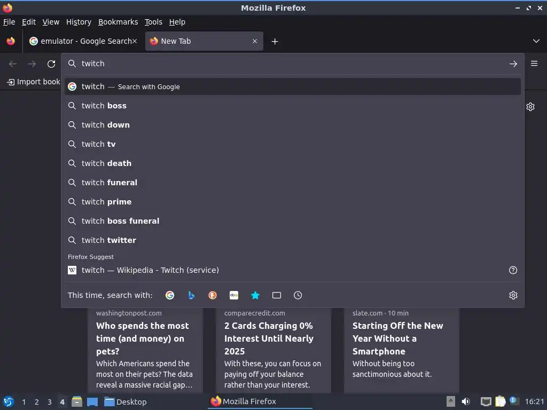The image size is (547, 410).
Task: Personalize new tab via the page gear icon
Action: click(x=530, y=107)
